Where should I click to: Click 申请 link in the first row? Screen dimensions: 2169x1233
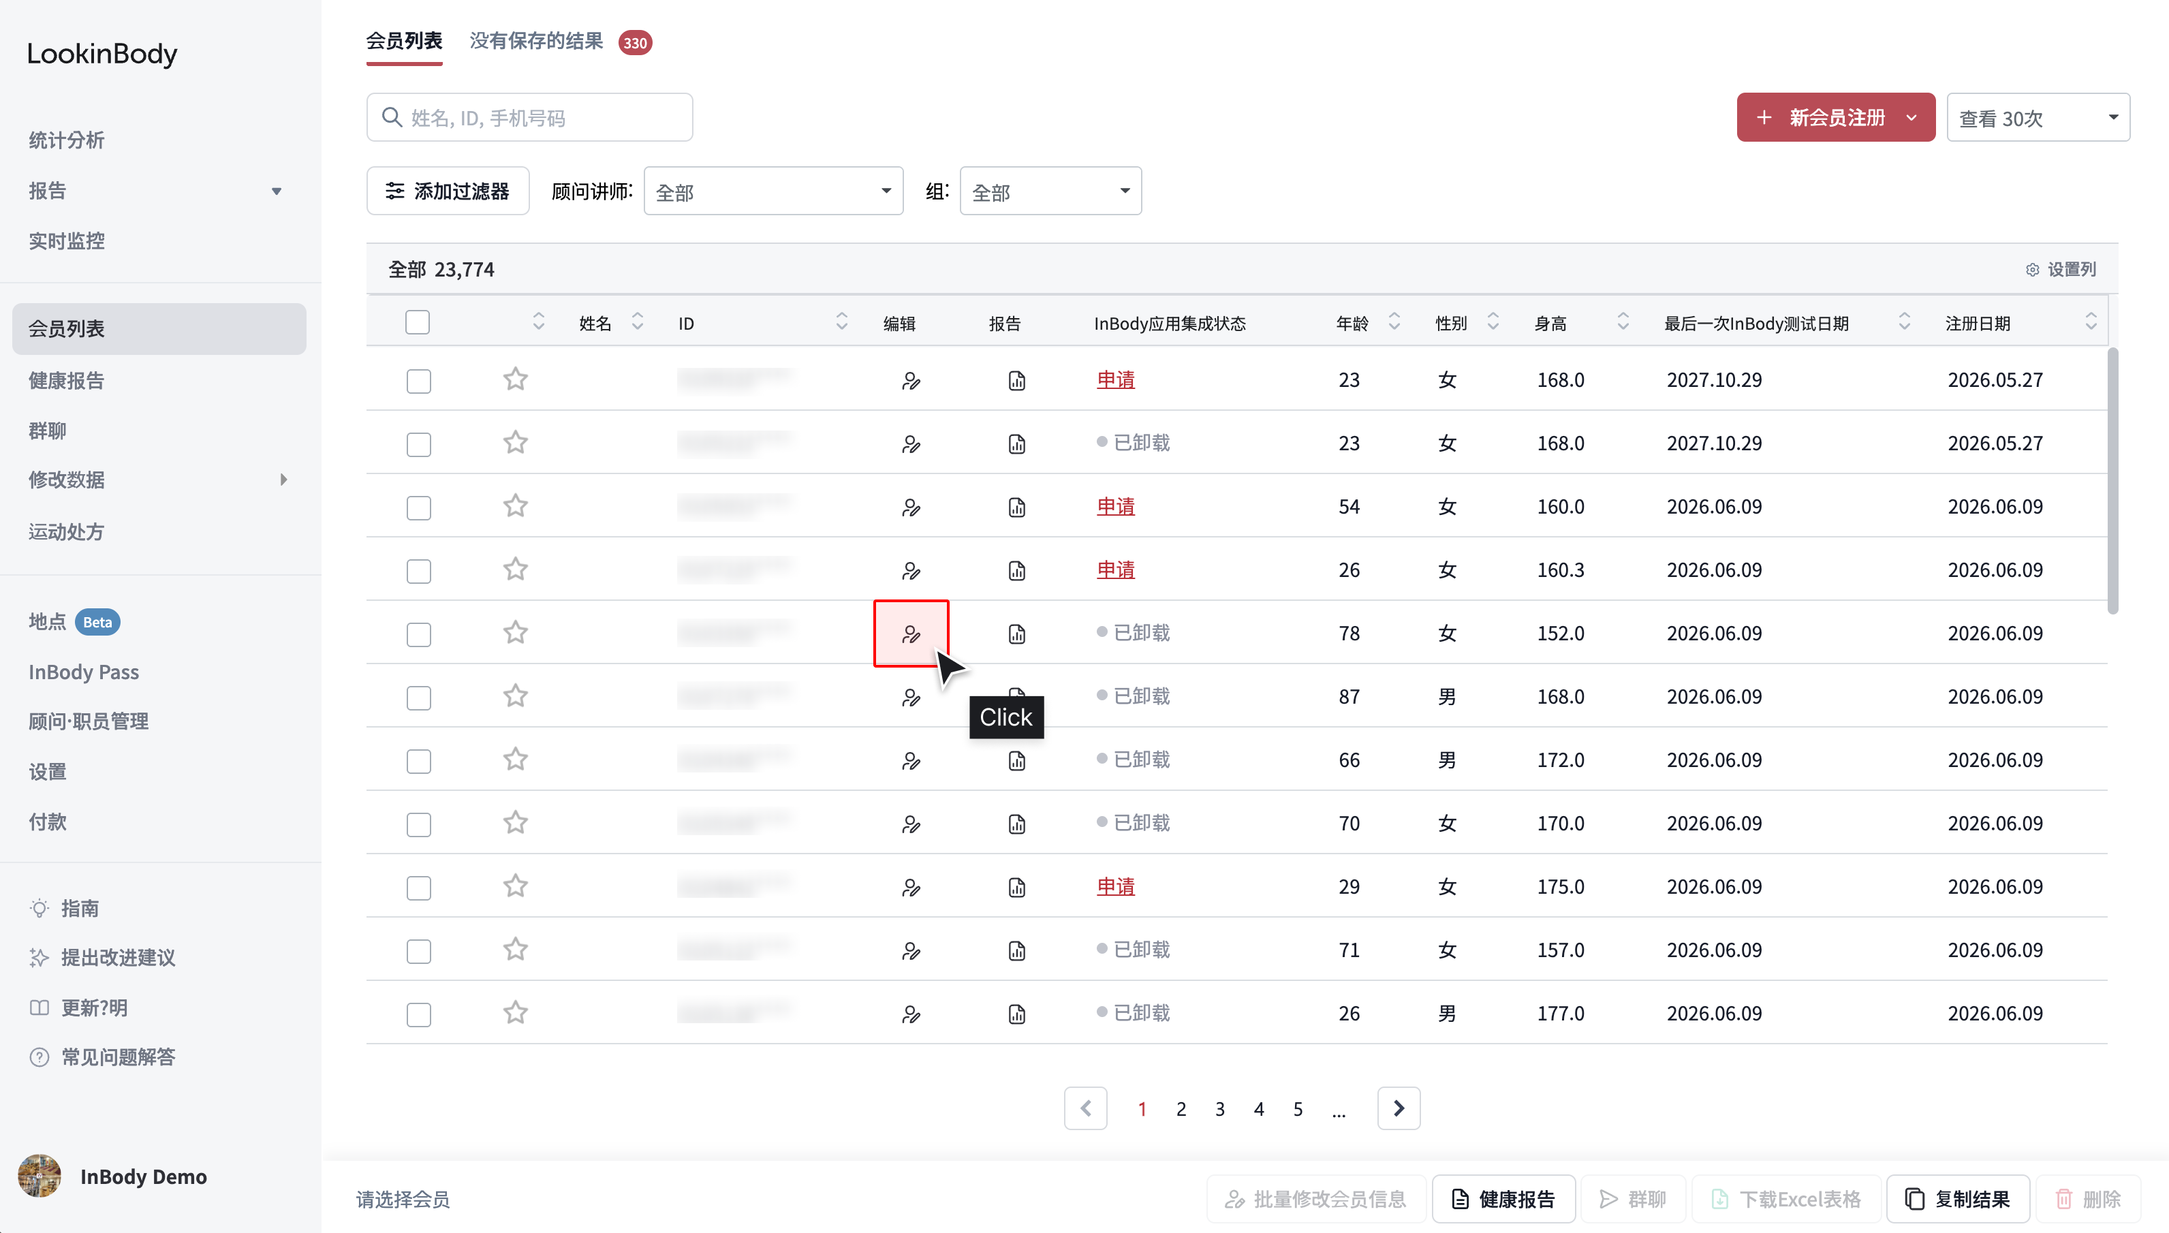pyautogui.click(x=1115, y=380)
